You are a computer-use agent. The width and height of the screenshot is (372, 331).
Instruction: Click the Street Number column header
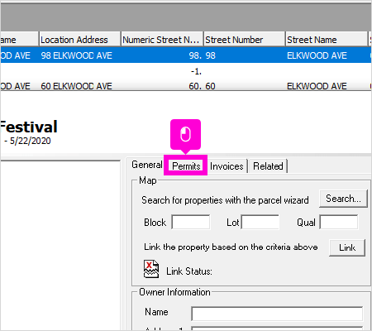(x=245, y=40)
